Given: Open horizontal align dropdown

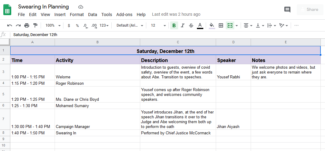Looking at the screenshot, I should pos(248,26).
